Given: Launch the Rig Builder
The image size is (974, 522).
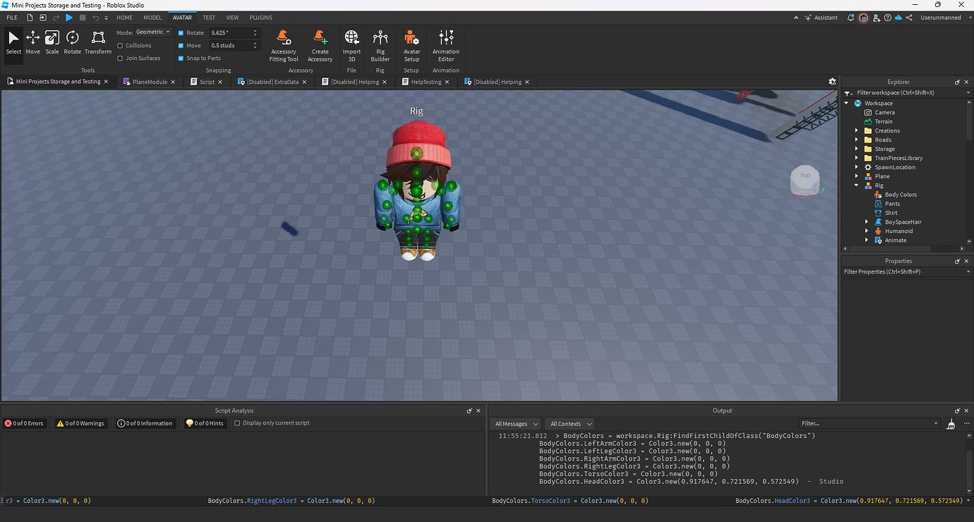Looking at the screenshot, I should (x=380, y=46).
